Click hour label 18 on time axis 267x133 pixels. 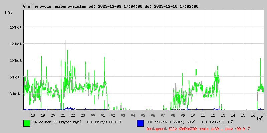point(33,115)
